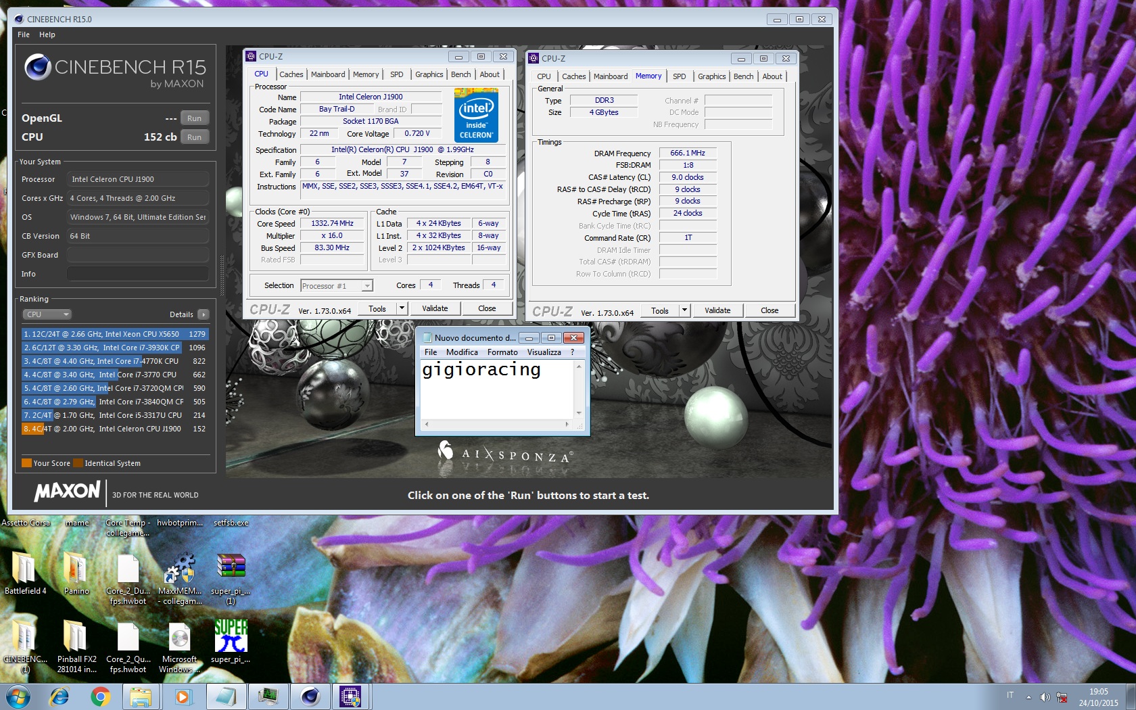Run the CPU benchmark in Cinebench
1136x710 pixels.
coord(194,137)
